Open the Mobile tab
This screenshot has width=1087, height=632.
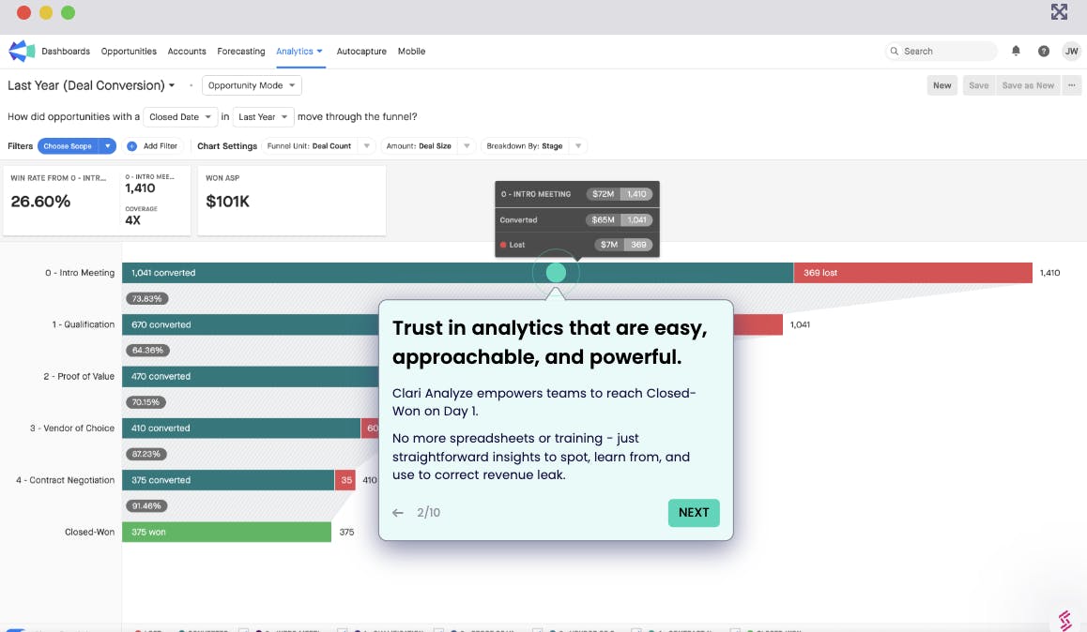pos(411,52)
